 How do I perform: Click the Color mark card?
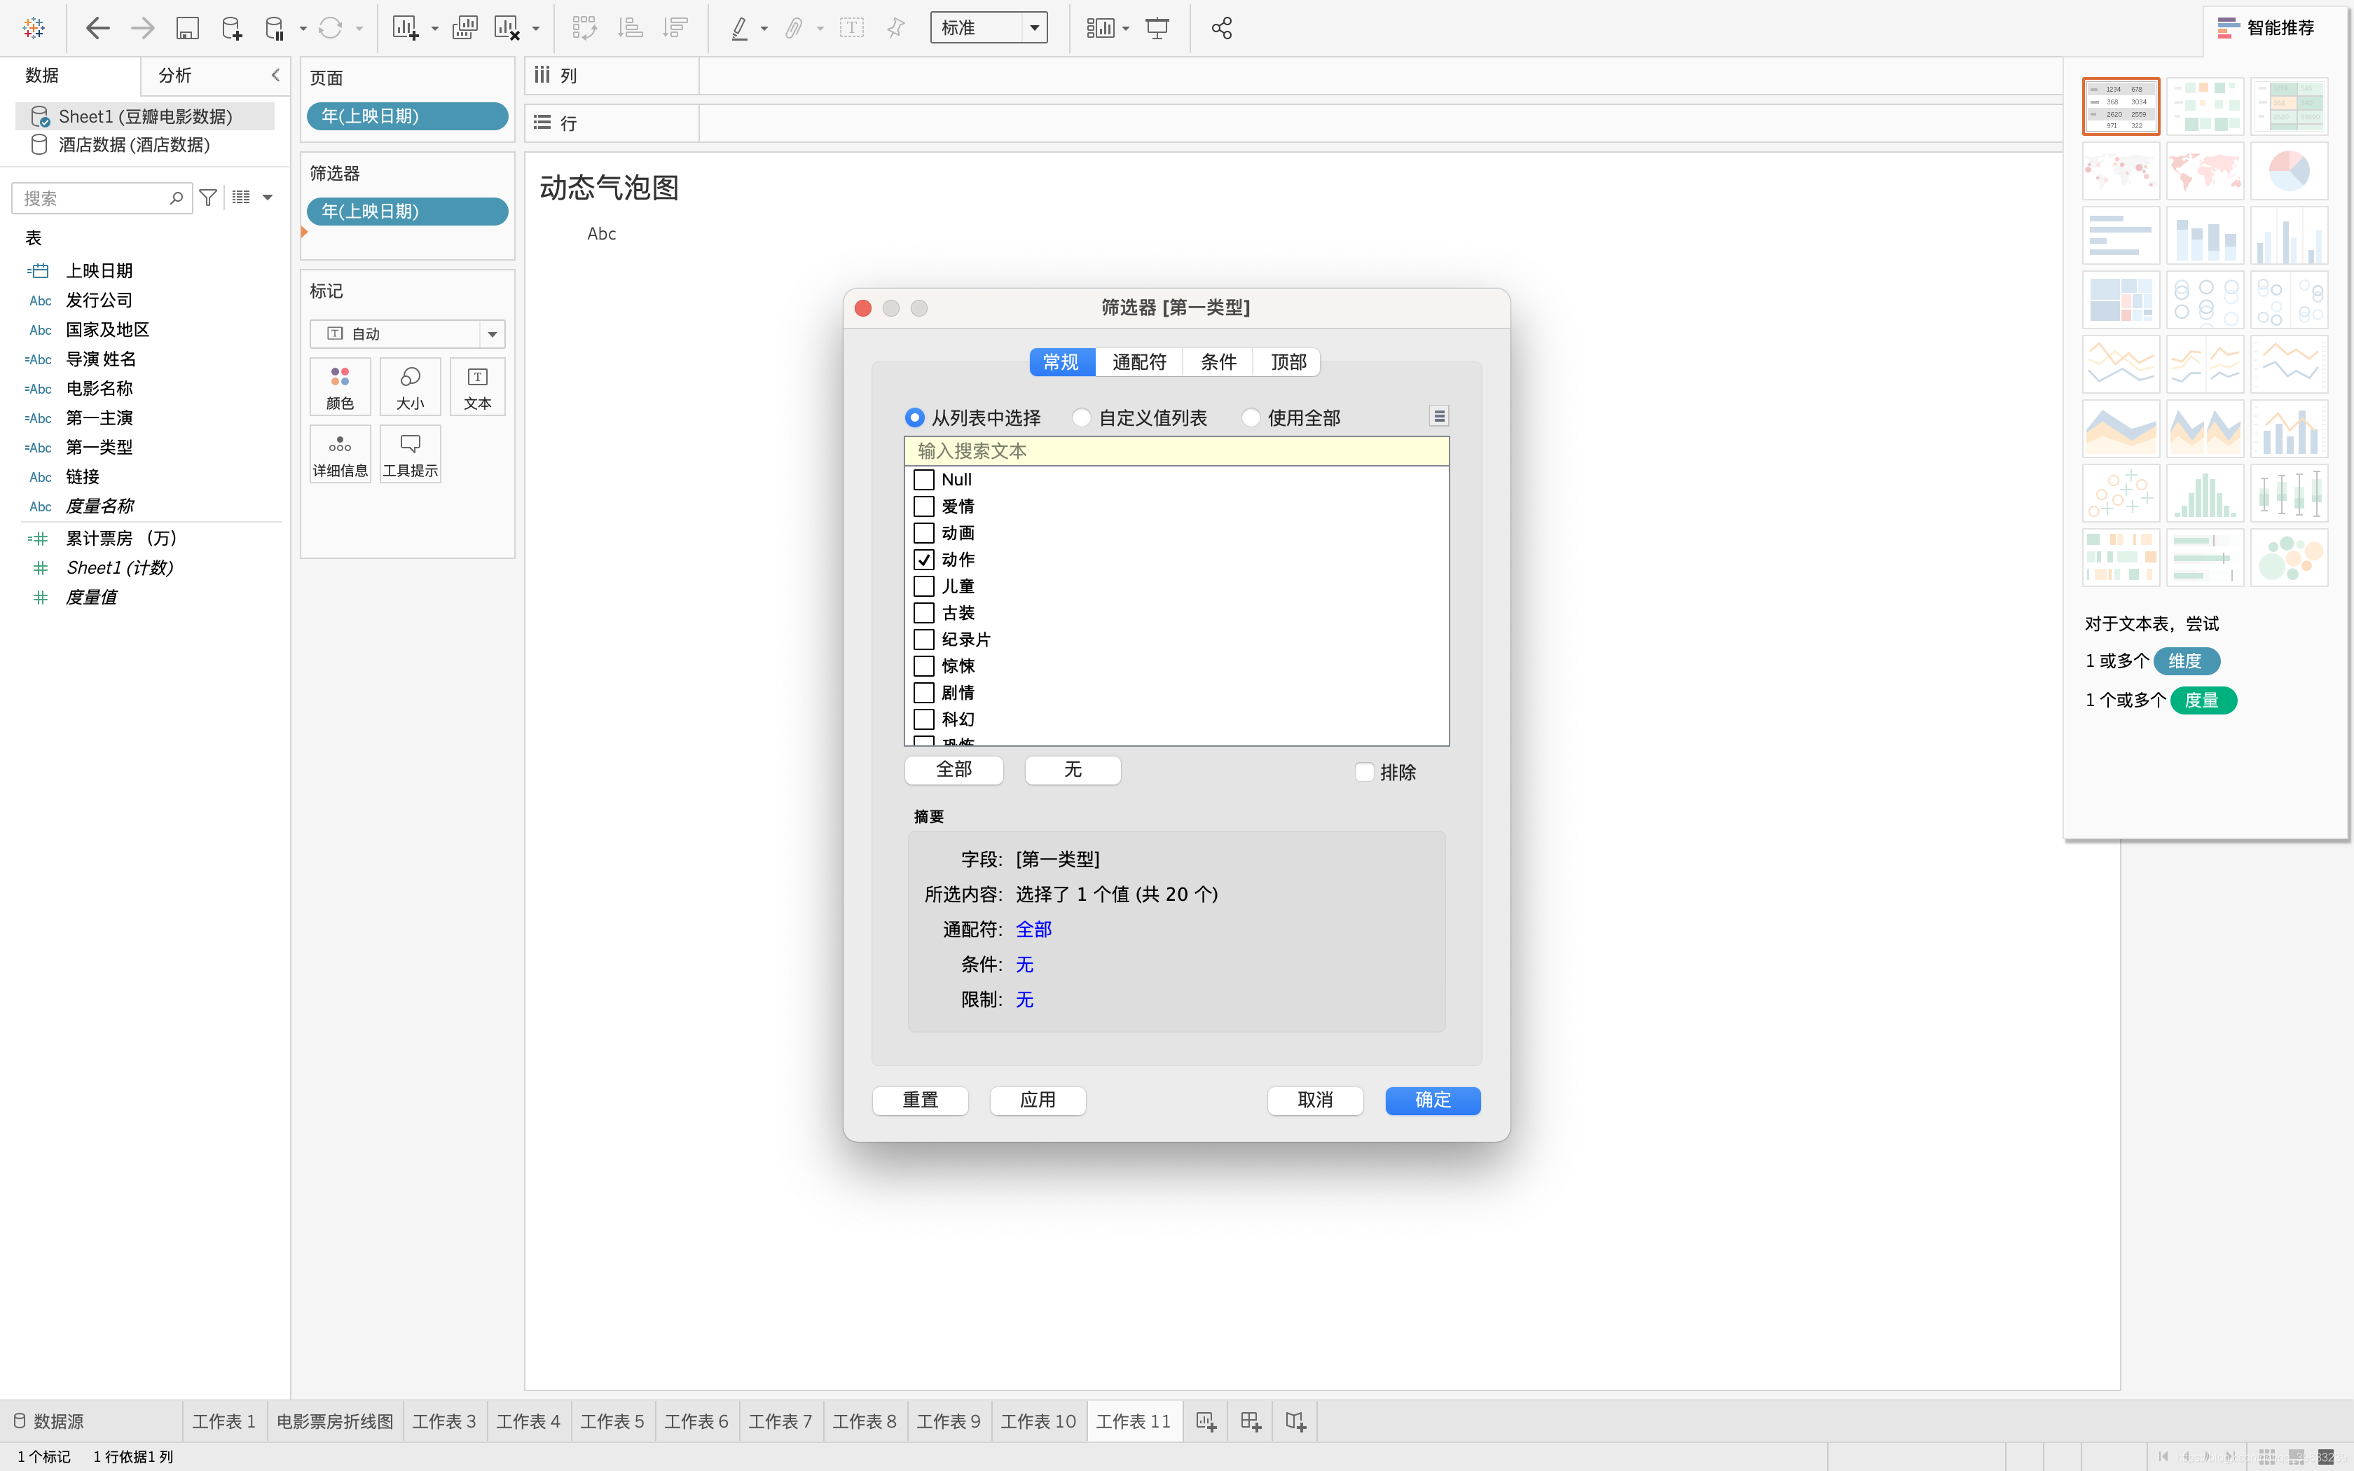coord(340,386)
